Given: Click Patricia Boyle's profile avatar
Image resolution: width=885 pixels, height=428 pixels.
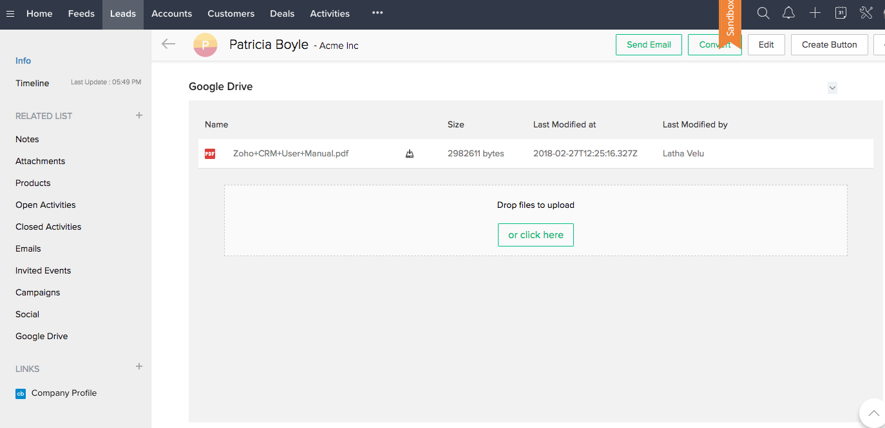Looking at the screenshot, I should coord(205,44).
